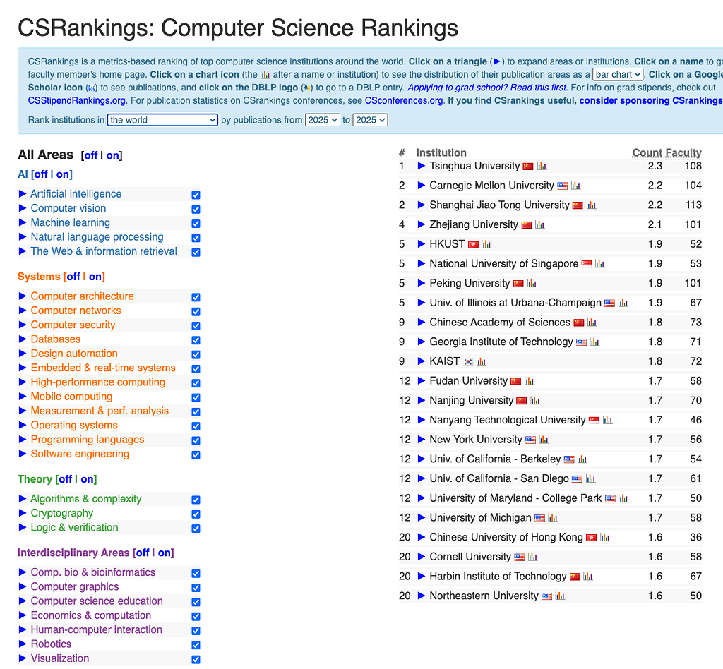Screen dimensions: 723x669
Task: Show publication chart for HKUST
Action: coord(486,245)
